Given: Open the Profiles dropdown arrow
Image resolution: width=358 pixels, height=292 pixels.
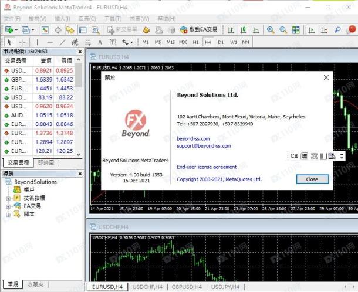Looking at the screenshot, I should pos(33,30).
